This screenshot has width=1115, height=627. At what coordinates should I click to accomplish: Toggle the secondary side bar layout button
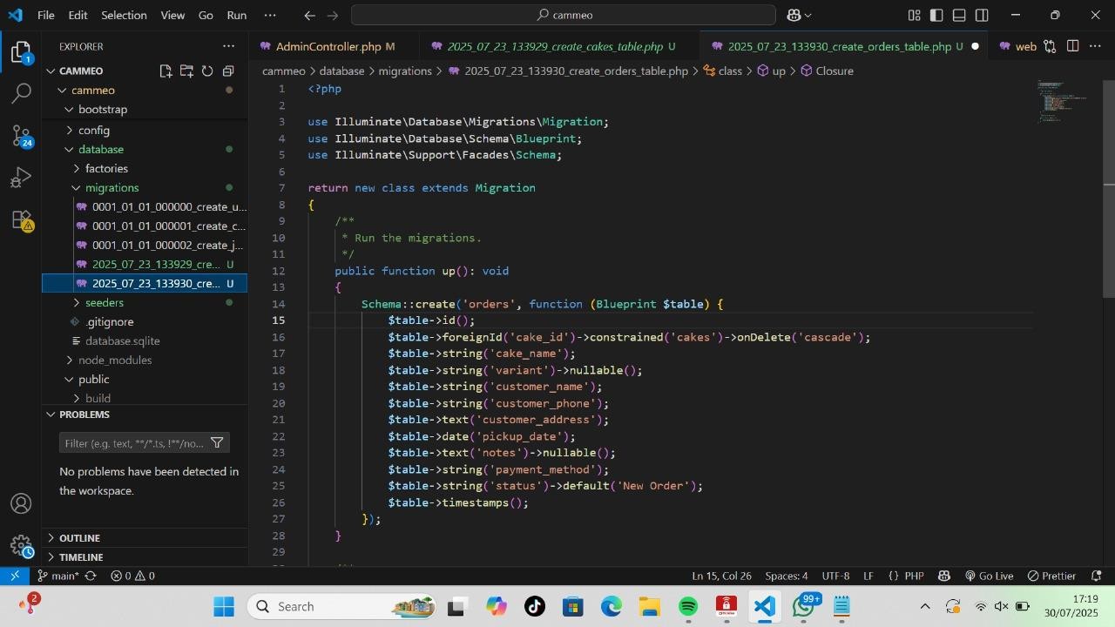pyautogui.click(x=982, y=15)
